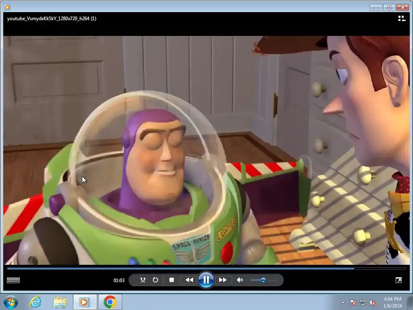Click the network tray icon
Screen dimensions: 413x310
pos(363,302)
